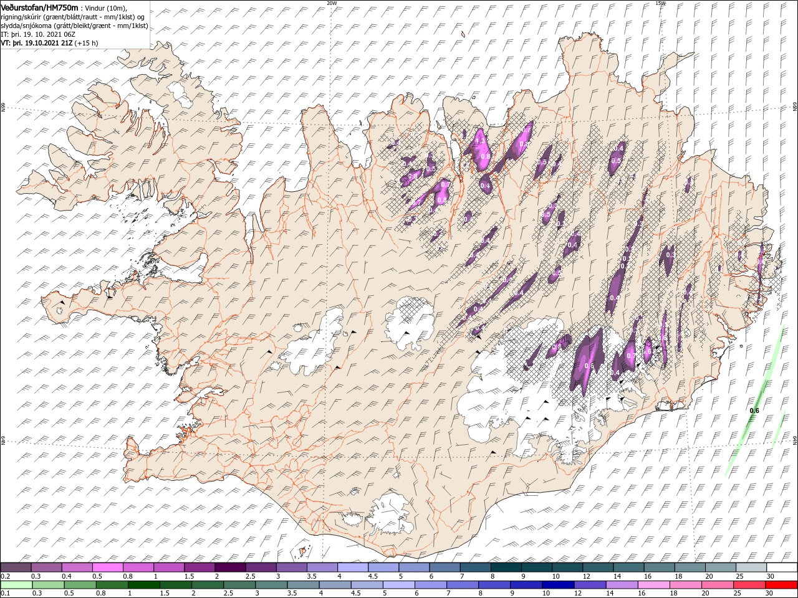Click the 15W longitude label at map top
The width and height of the screenshot is (798, 598).
point(660,2)
